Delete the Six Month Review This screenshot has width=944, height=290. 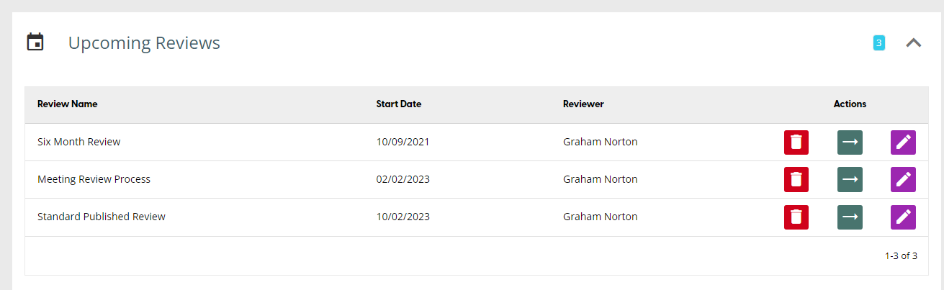click(x=796, y=142)
